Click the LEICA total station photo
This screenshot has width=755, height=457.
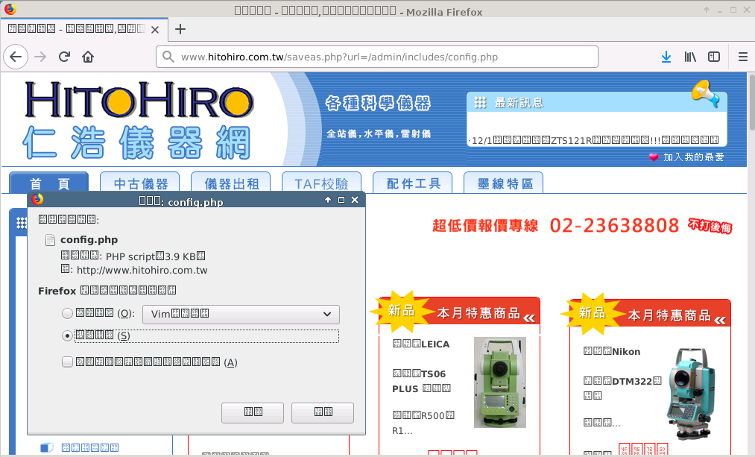[500, 382]
